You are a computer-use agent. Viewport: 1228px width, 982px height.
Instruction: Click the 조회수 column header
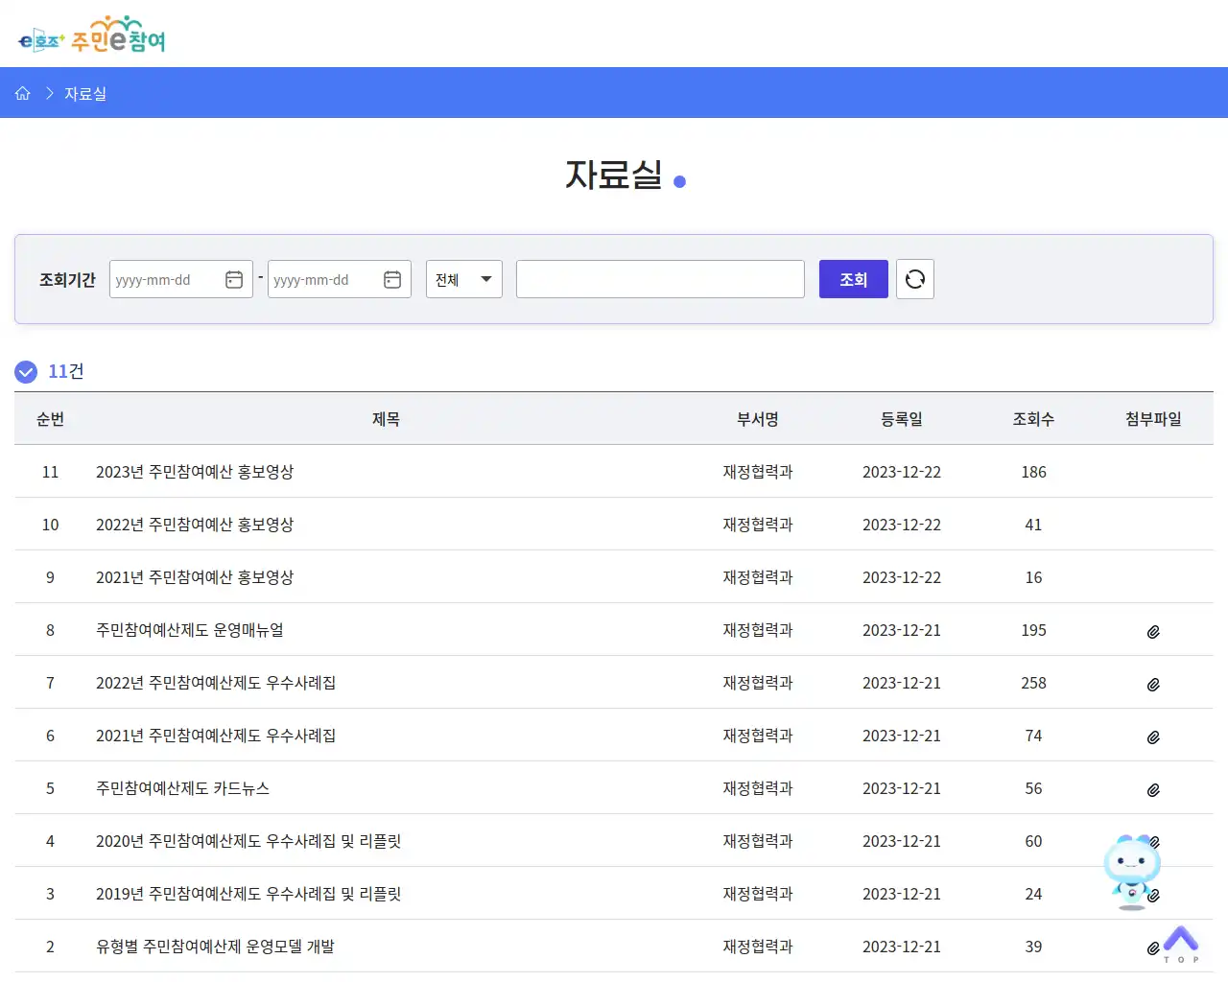1033,419
